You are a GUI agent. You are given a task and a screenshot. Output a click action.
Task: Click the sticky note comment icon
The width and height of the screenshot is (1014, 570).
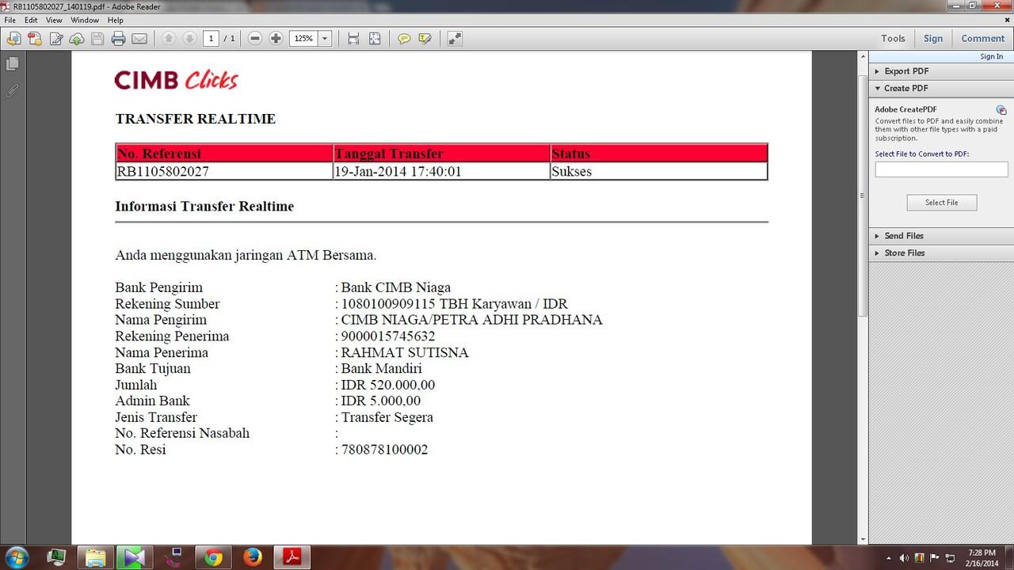pyautogui.click(x=404, y=38)
